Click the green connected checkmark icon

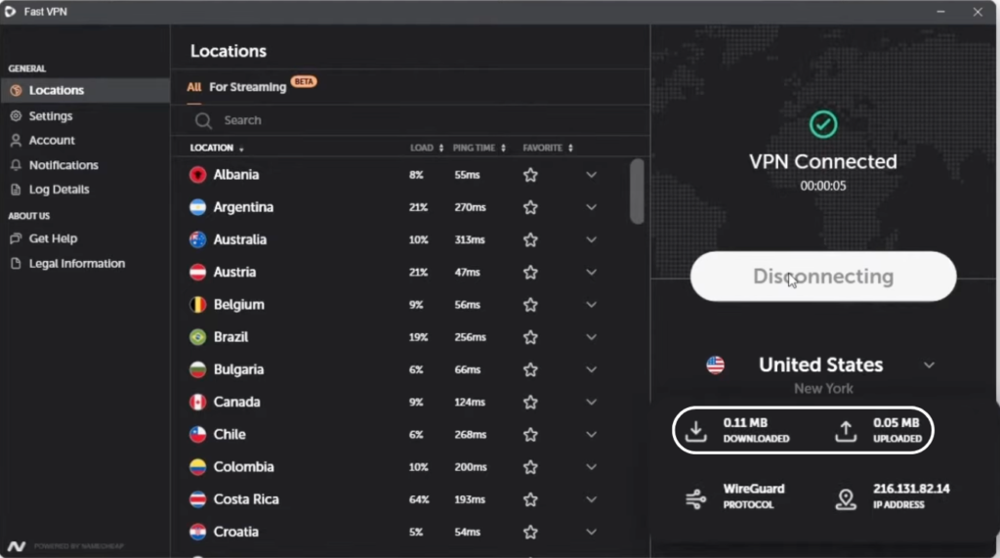[x=823, y=124]
